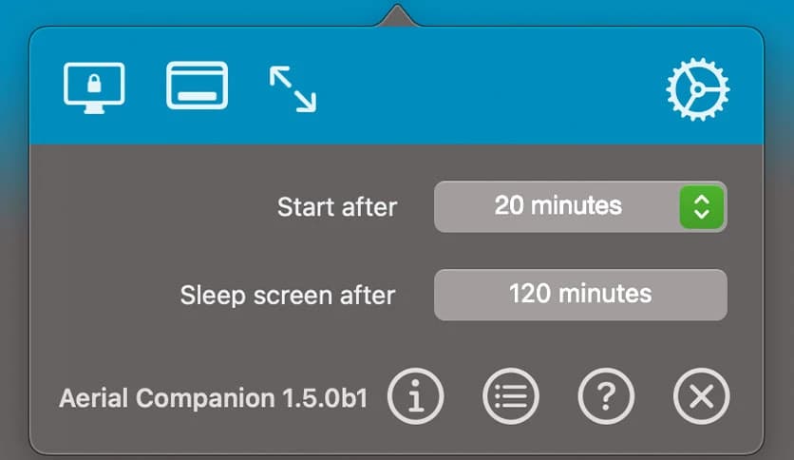Viewport: 794px width, 460px height.
Task: Select the "20 minutes" value text
Action: [558, 205]
